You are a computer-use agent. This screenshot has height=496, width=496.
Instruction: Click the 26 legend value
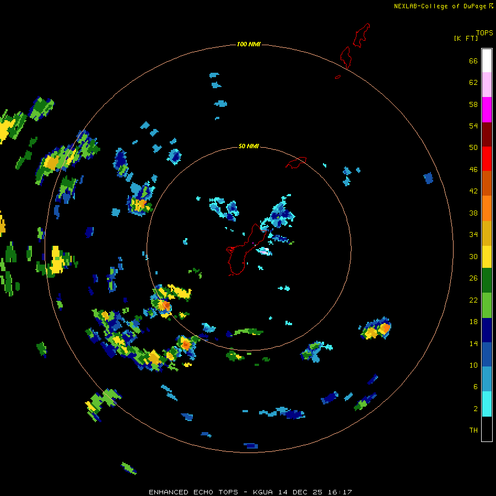tap(473, 278)
